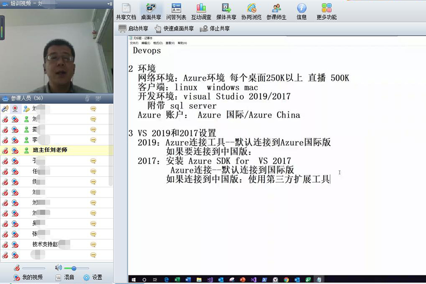This screenshot has height=284, width=426.
Task: Open Cortana search circle on taskbar
Action: coord(144,280)
